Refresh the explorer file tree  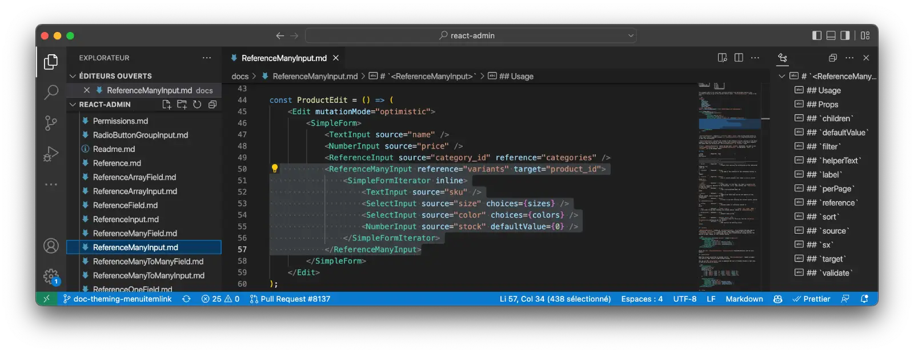(x=197, y=105)
